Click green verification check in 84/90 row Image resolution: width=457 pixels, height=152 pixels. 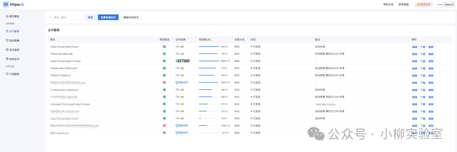pos(164,47)
